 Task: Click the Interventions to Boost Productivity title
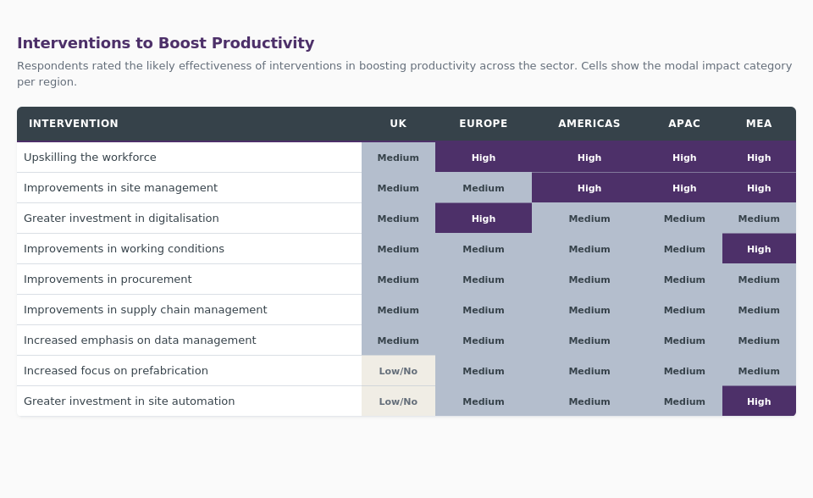click(x=165, y=43)
